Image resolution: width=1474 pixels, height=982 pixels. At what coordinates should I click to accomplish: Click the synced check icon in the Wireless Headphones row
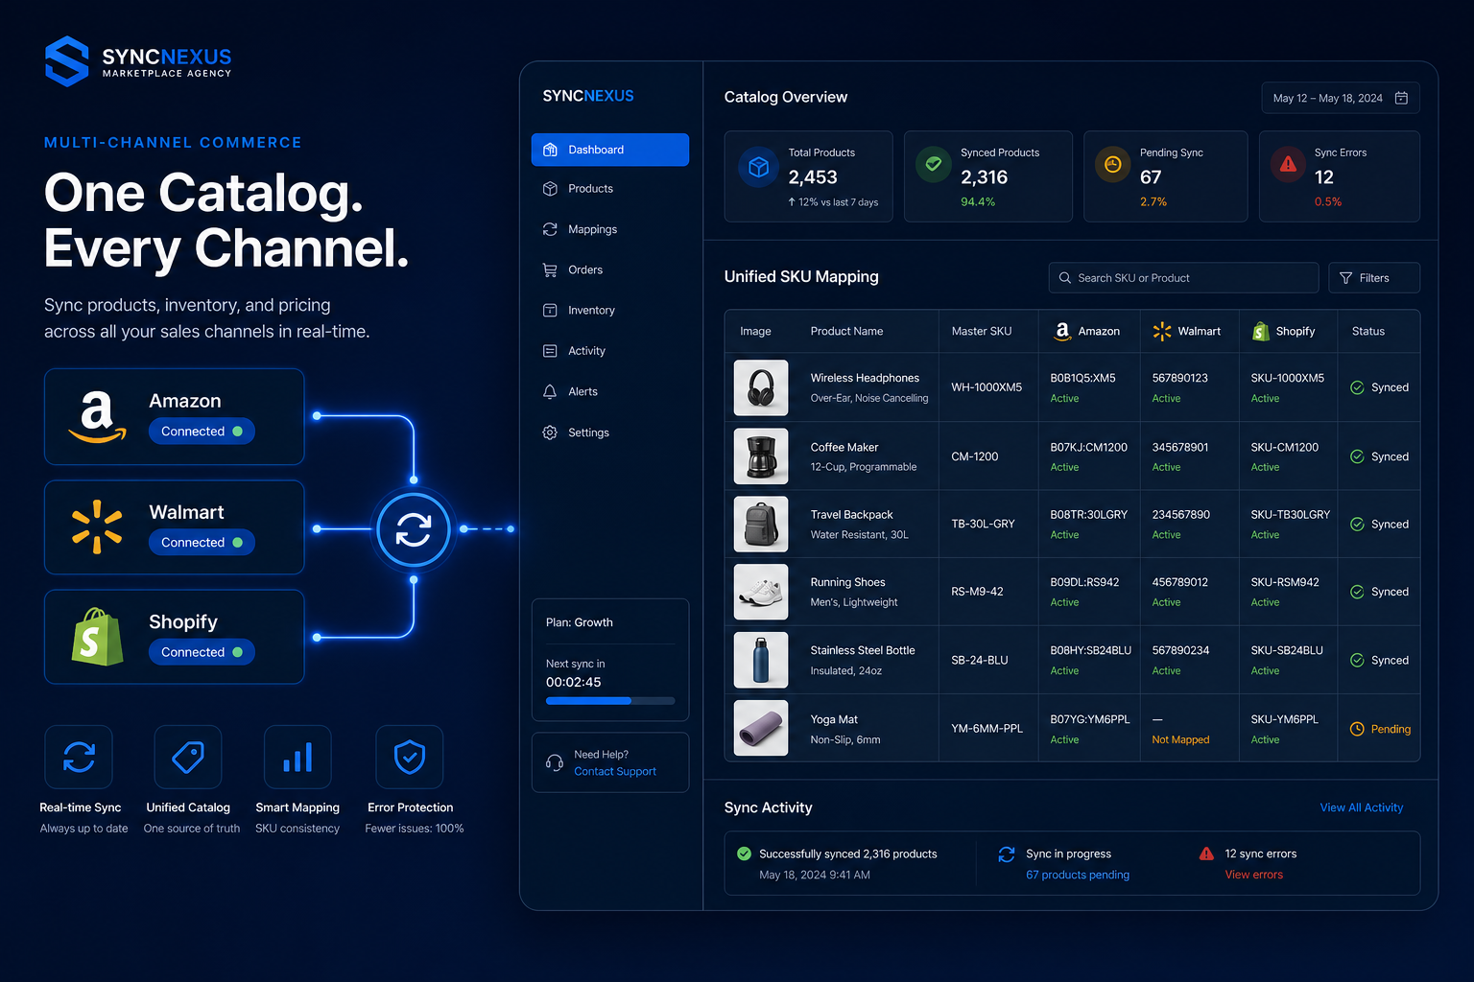(x=1357, y=387)
